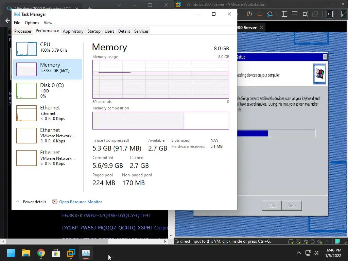Select CPU in performance sidebar
The image size is (348, 261).
(x=48, y=49)
